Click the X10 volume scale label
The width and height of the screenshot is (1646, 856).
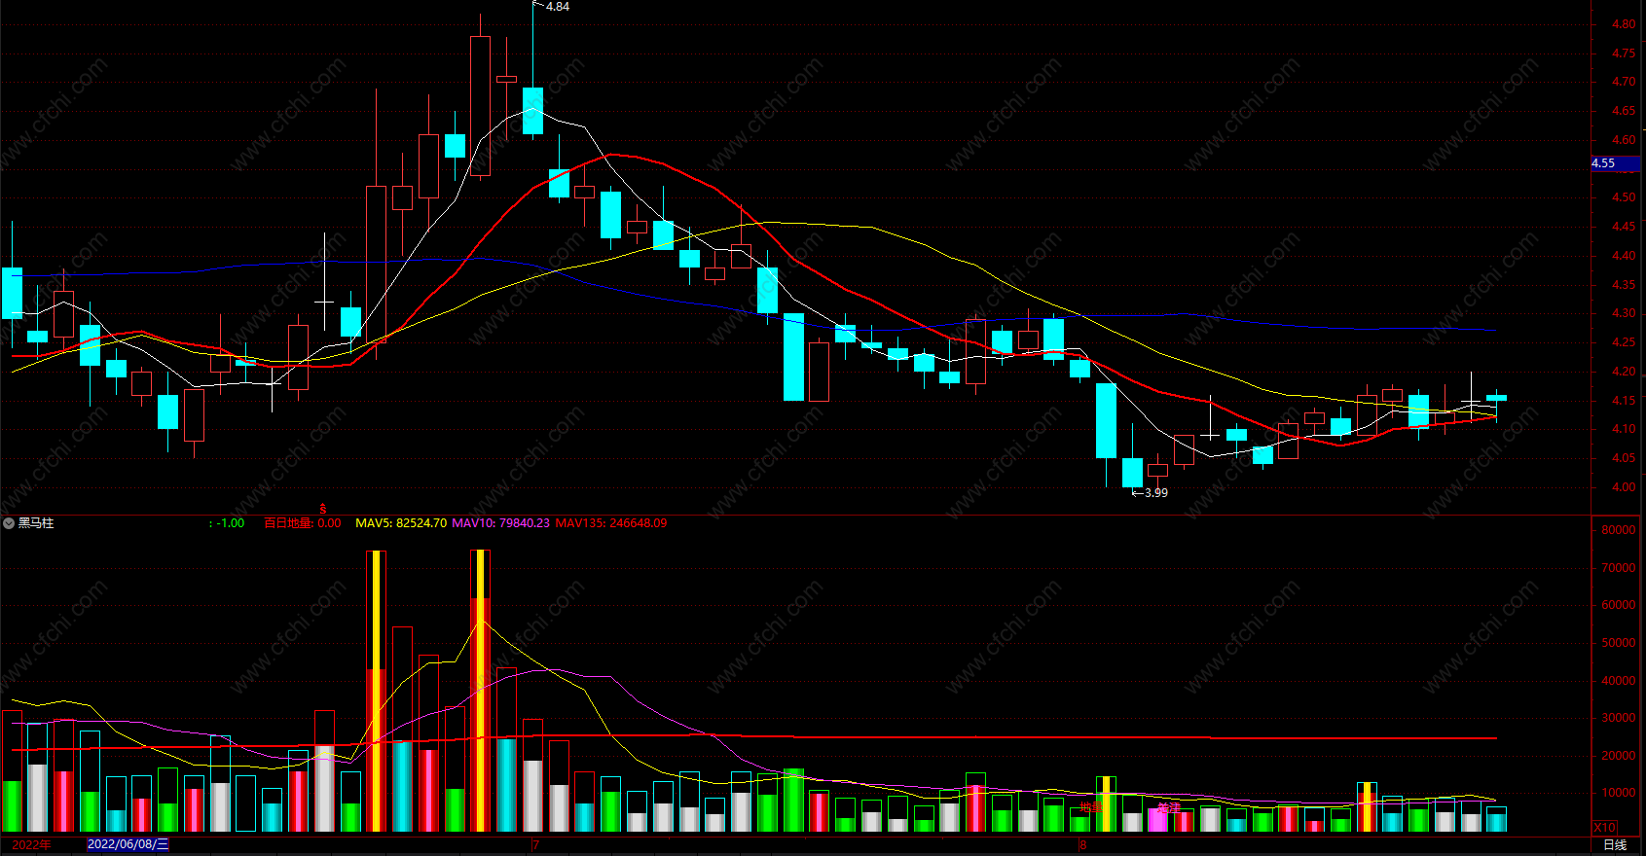[1605, 827]
